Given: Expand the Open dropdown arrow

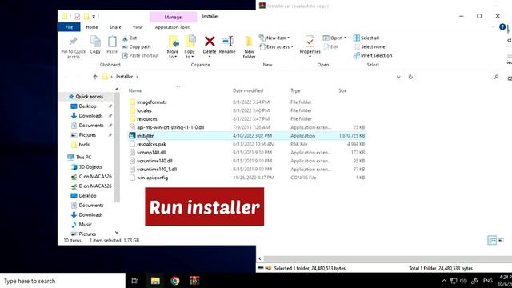Looking at the screenshot, I should coord(345,38).
